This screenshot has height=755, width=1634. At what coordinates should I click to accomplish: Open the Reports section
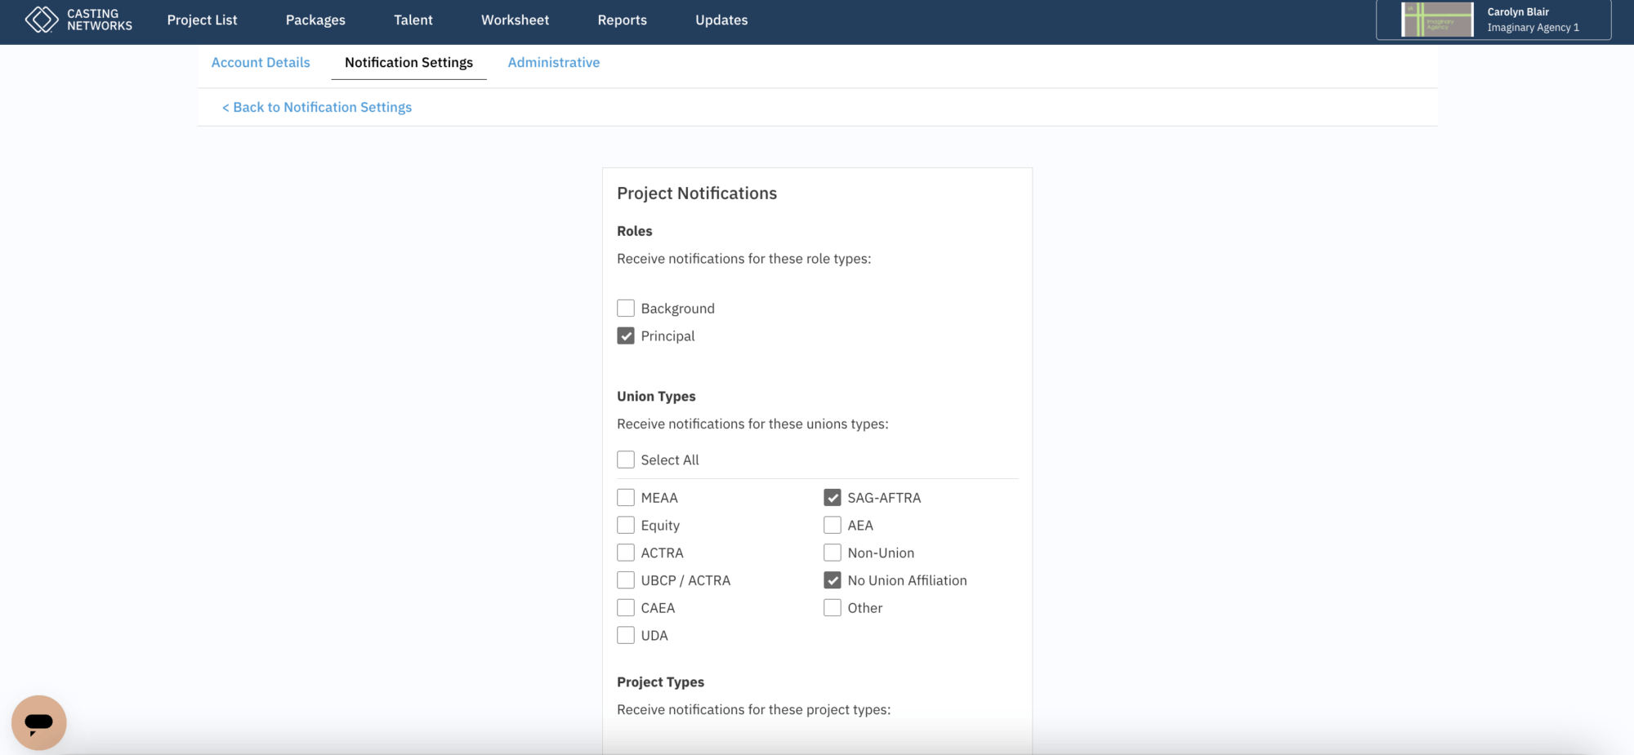tap(622, 20)
